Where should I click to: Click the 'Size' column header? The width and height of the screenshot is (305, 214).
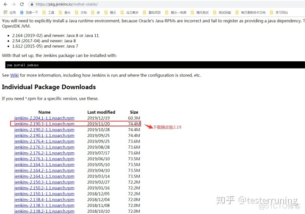point(134,112)
